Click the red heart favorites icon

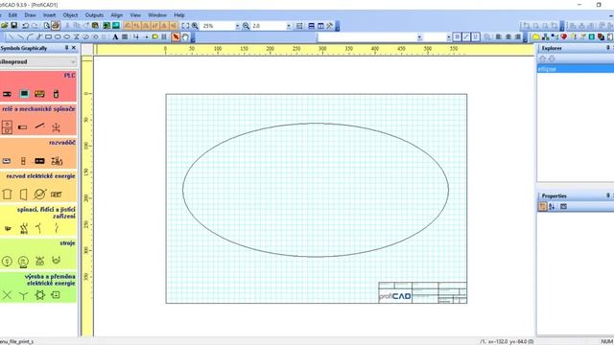pos(563,37)
